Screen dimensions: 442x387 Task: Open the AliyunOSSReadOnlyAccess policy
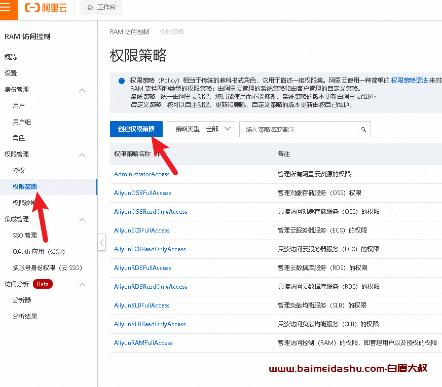coord(151,212)
